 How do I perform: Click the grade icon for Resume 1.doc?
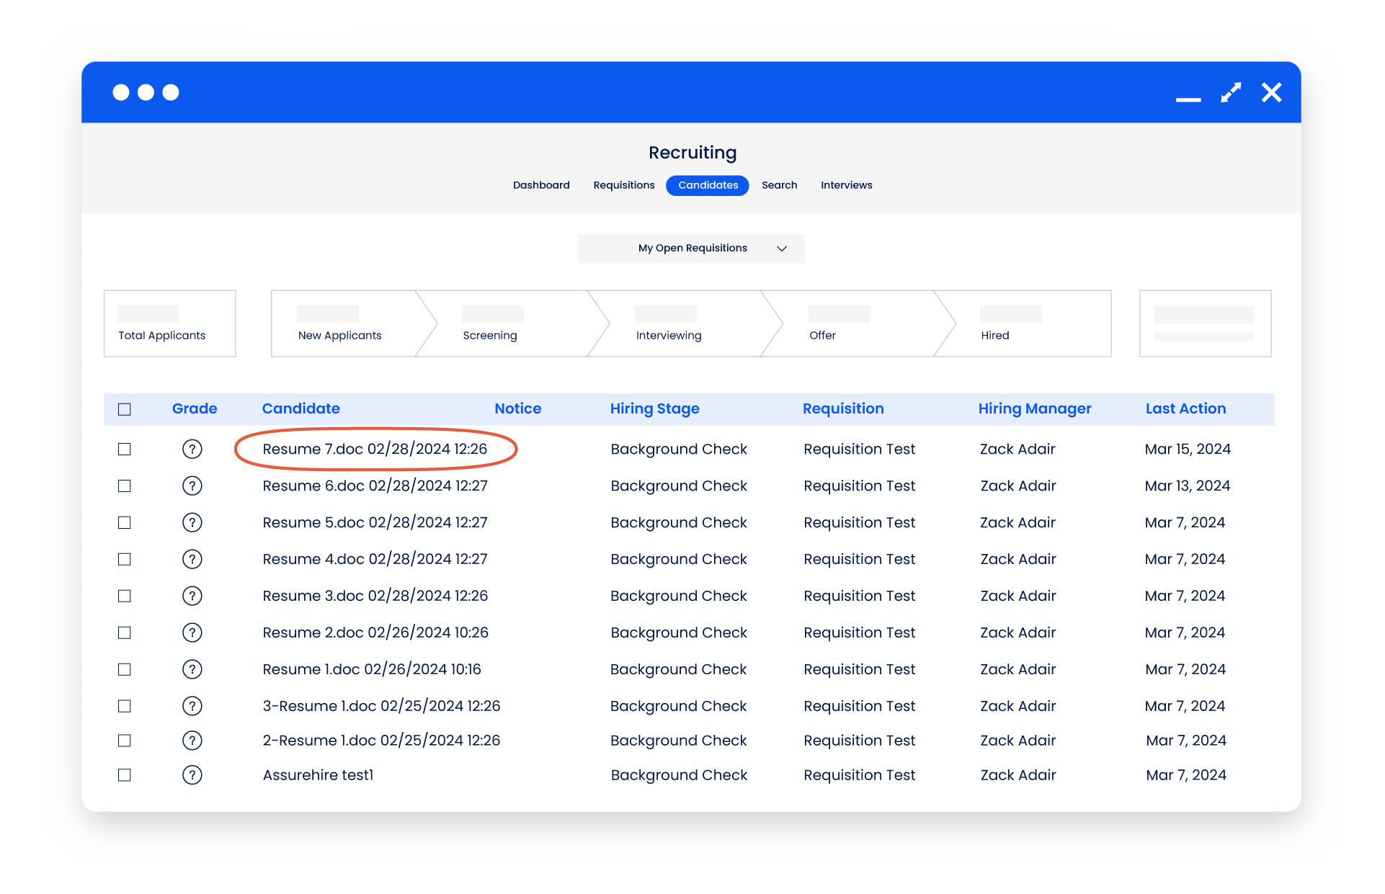[x=192, y=669]
